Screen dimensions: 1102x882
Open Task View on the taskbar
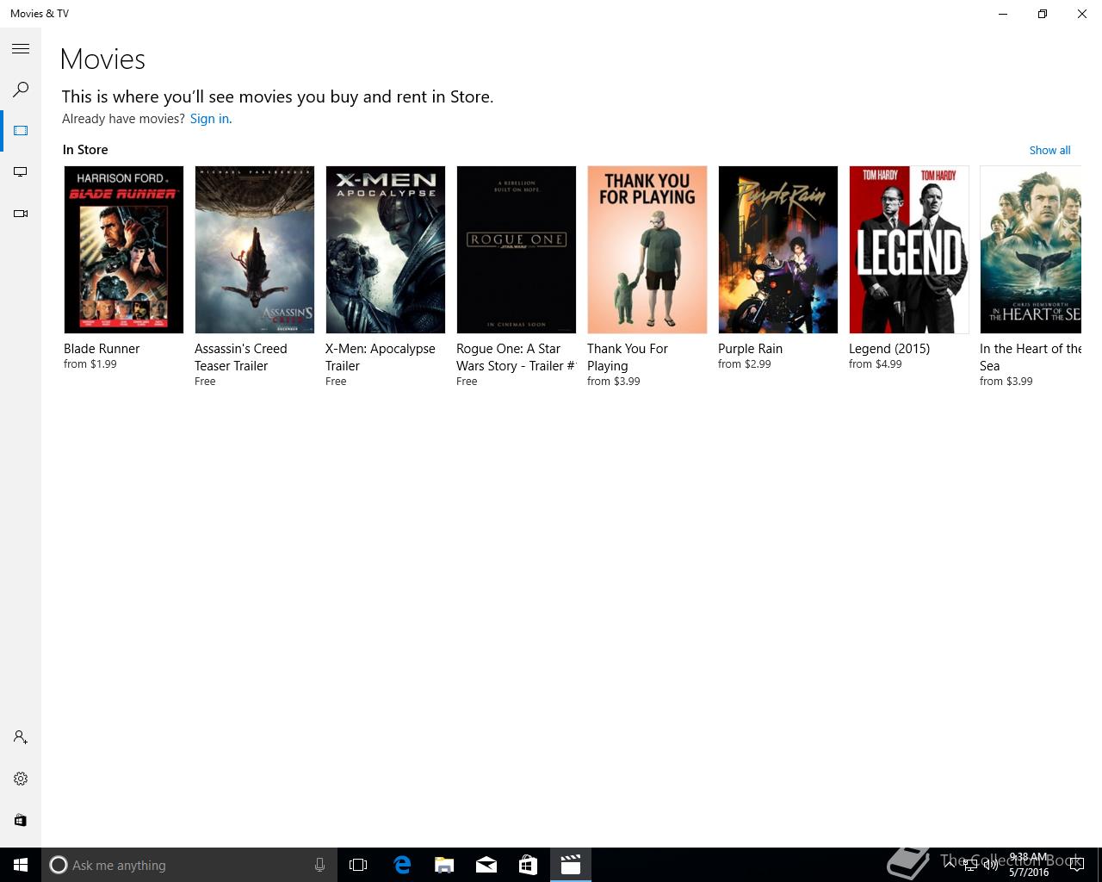coord(358,865)
